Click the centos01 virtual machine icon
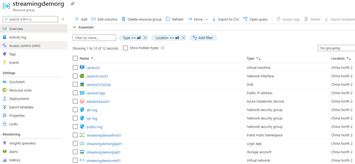Image resolution: width=355 pixels, height=164 pixels. (x=82, y=67)
